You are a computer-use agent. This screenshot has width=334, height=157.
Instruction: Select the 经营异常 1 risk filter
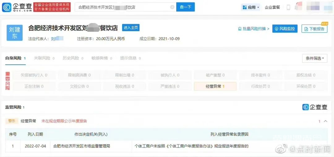(x=215, y=86)
